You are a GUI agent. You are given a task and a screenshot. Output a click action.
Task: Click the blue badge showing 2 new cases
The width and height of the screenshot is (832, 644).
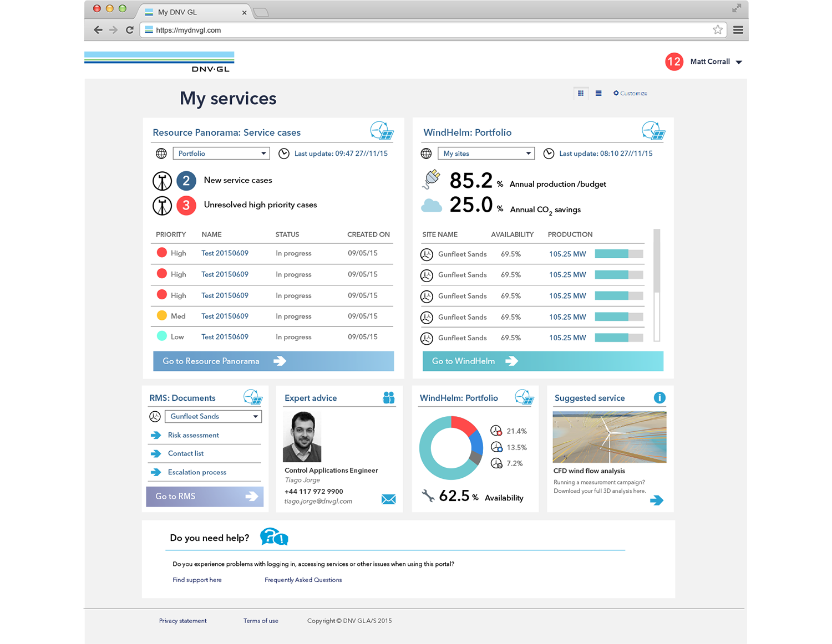[x=186, y=181]
